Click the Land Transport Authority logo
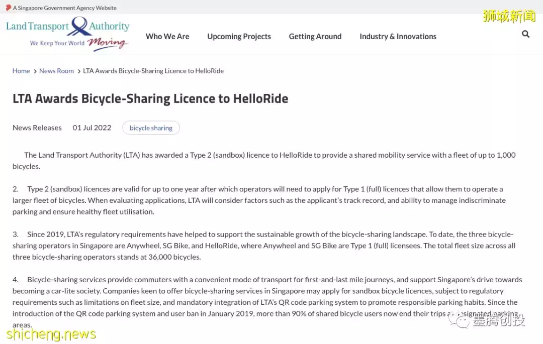 [67, 33]
